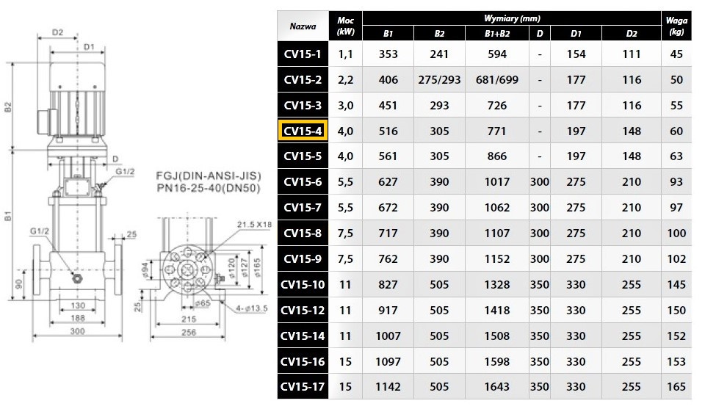Select the 130 dimension under the pump

coord(78,305)
